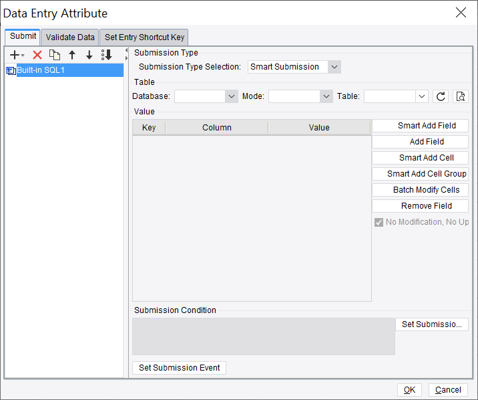Switch to the Validate Data tab
The image size is (478, 400).
coord(70,37)
